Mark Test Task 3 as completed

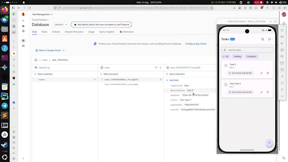(x=226, y=85)
